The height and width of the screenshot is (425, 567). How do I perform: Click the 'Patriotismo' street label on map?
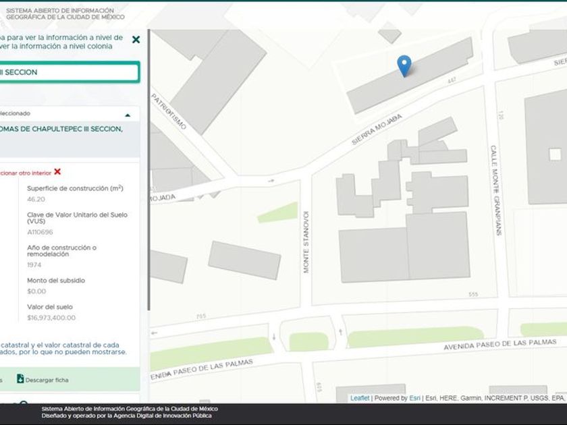169,112
